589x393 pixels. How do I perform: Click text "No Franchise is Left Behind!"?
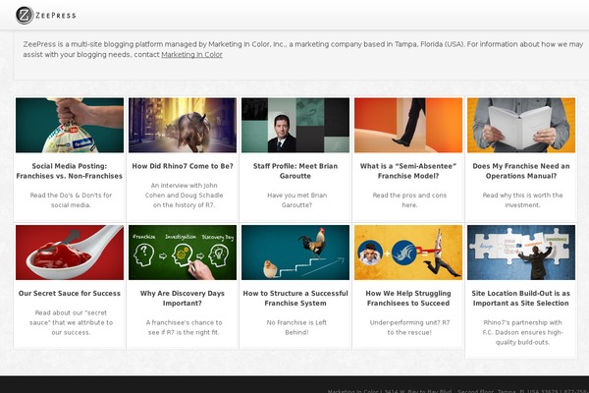(x=296, y=327)
